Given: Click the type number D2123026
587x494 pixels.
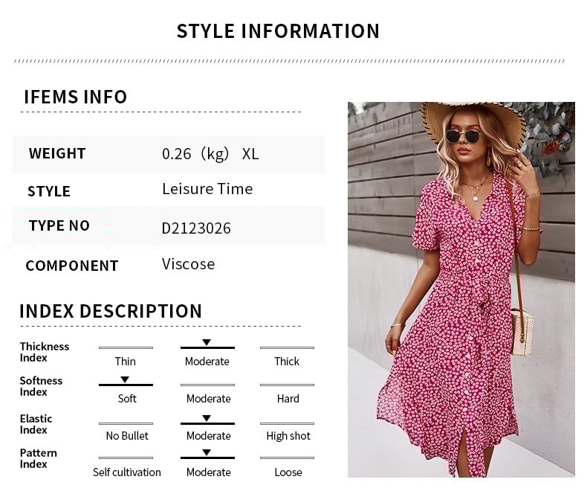Looking at the screenshot, I should pyautogui.click(x=196, y=228).
